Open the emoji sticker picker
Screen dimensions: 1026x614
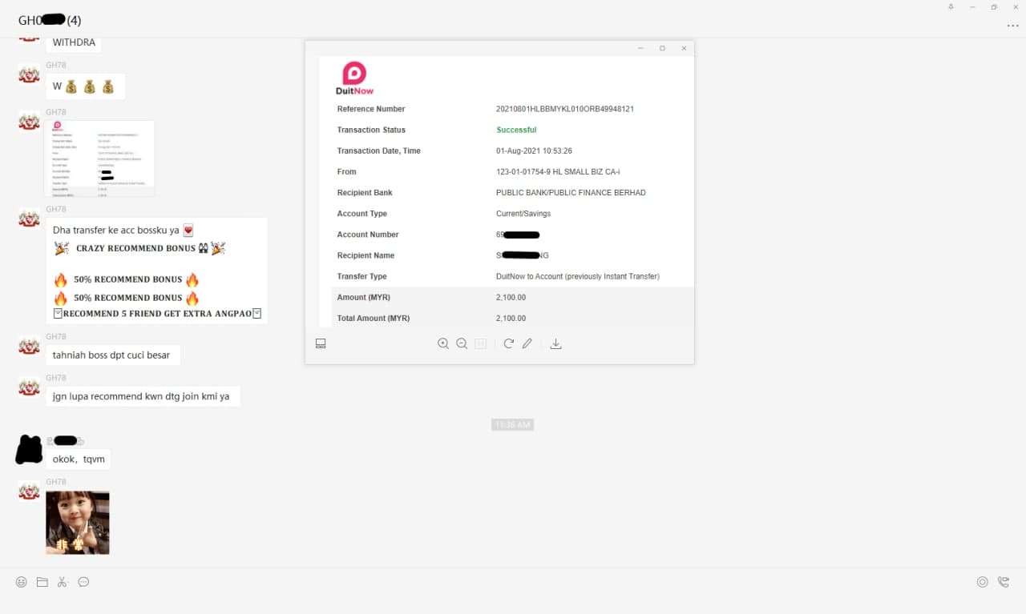22,582
